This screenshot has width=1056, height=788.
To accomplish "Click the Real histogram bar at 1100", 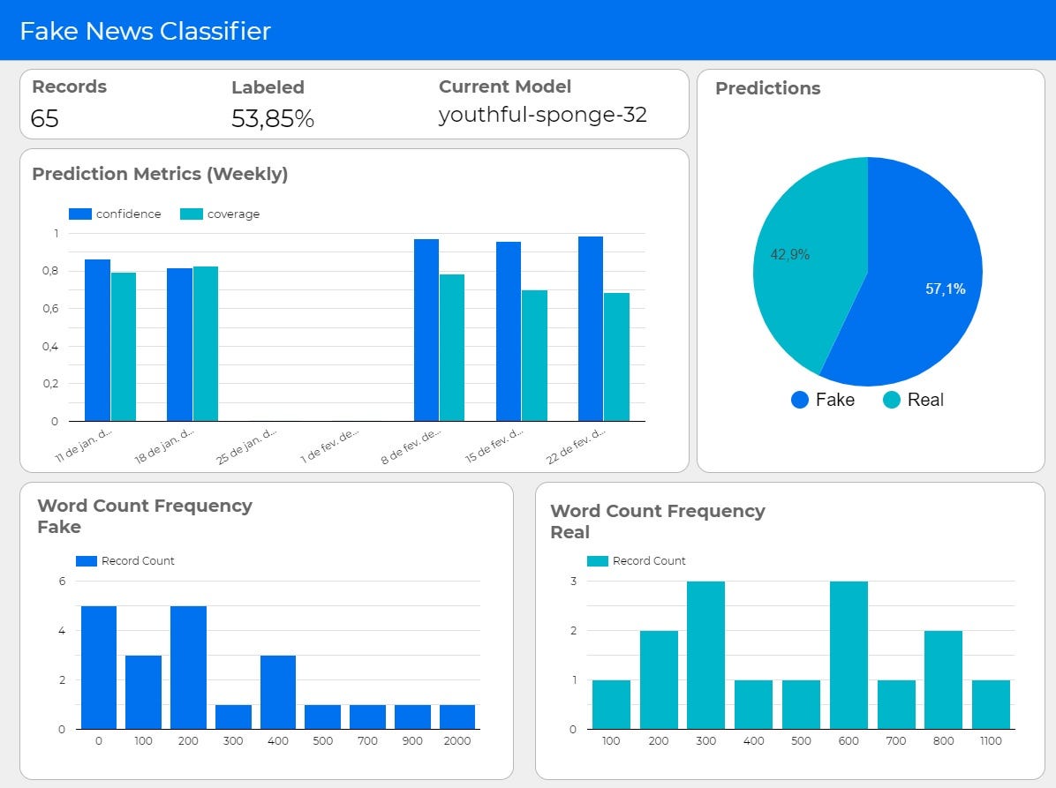I will [x=991, y=704].
